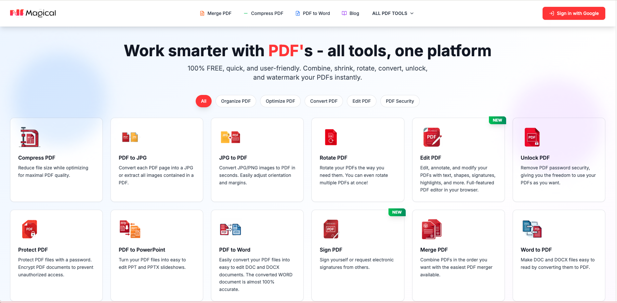Screen dimensions: 617x303
Task: Open the Protect PDF lock icon
Action: [x=30, y=229]
